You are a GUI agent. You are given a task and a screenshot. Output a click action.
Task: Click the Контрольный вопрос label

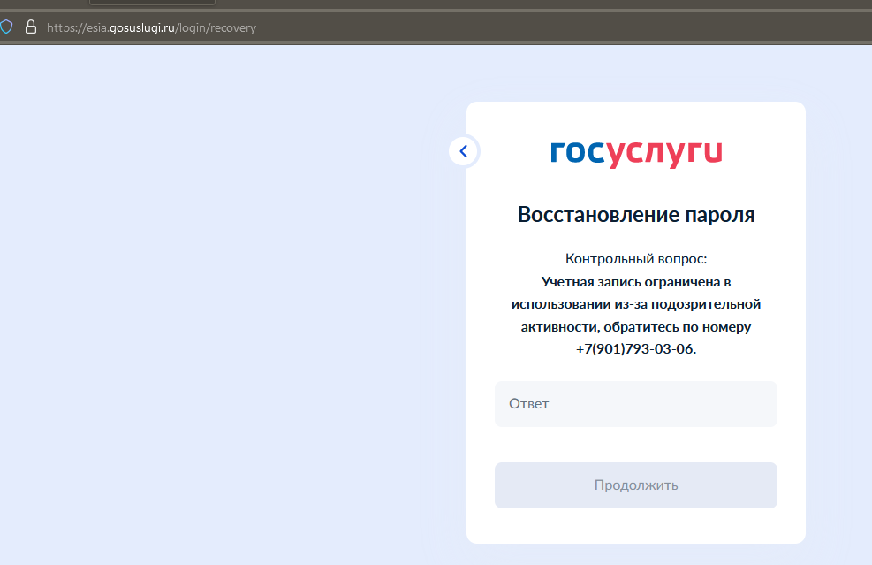tap(635, 259)
